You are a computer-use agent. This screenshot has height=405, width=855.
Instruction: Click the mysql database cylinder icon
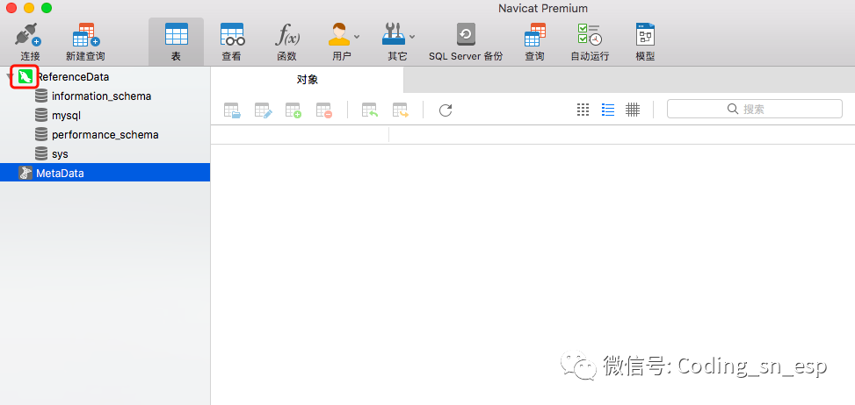[41, 115]
